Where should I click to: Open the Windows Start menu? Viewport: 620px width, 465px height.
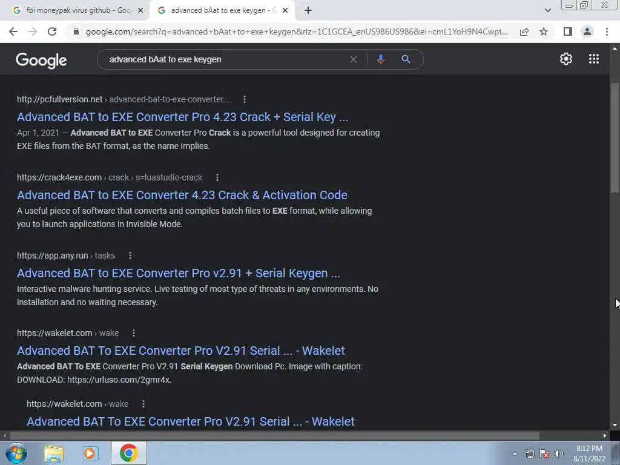point(16,453)
